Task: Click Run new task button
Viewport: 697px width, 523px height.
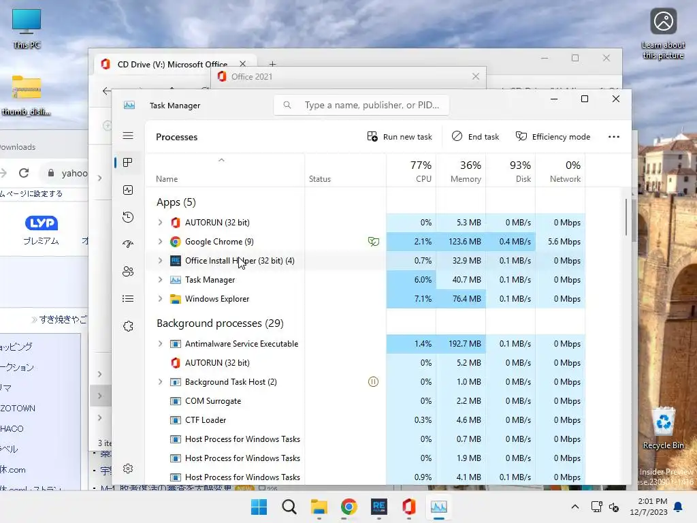Action: (x=400, y=136)
